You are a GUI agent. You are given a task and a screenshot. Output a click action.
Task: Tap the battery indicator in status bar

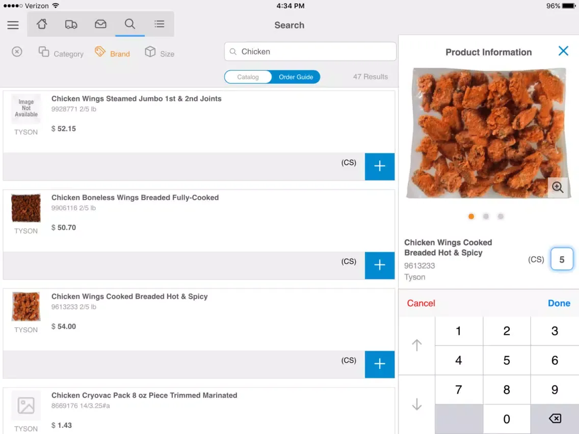[569, 6]
